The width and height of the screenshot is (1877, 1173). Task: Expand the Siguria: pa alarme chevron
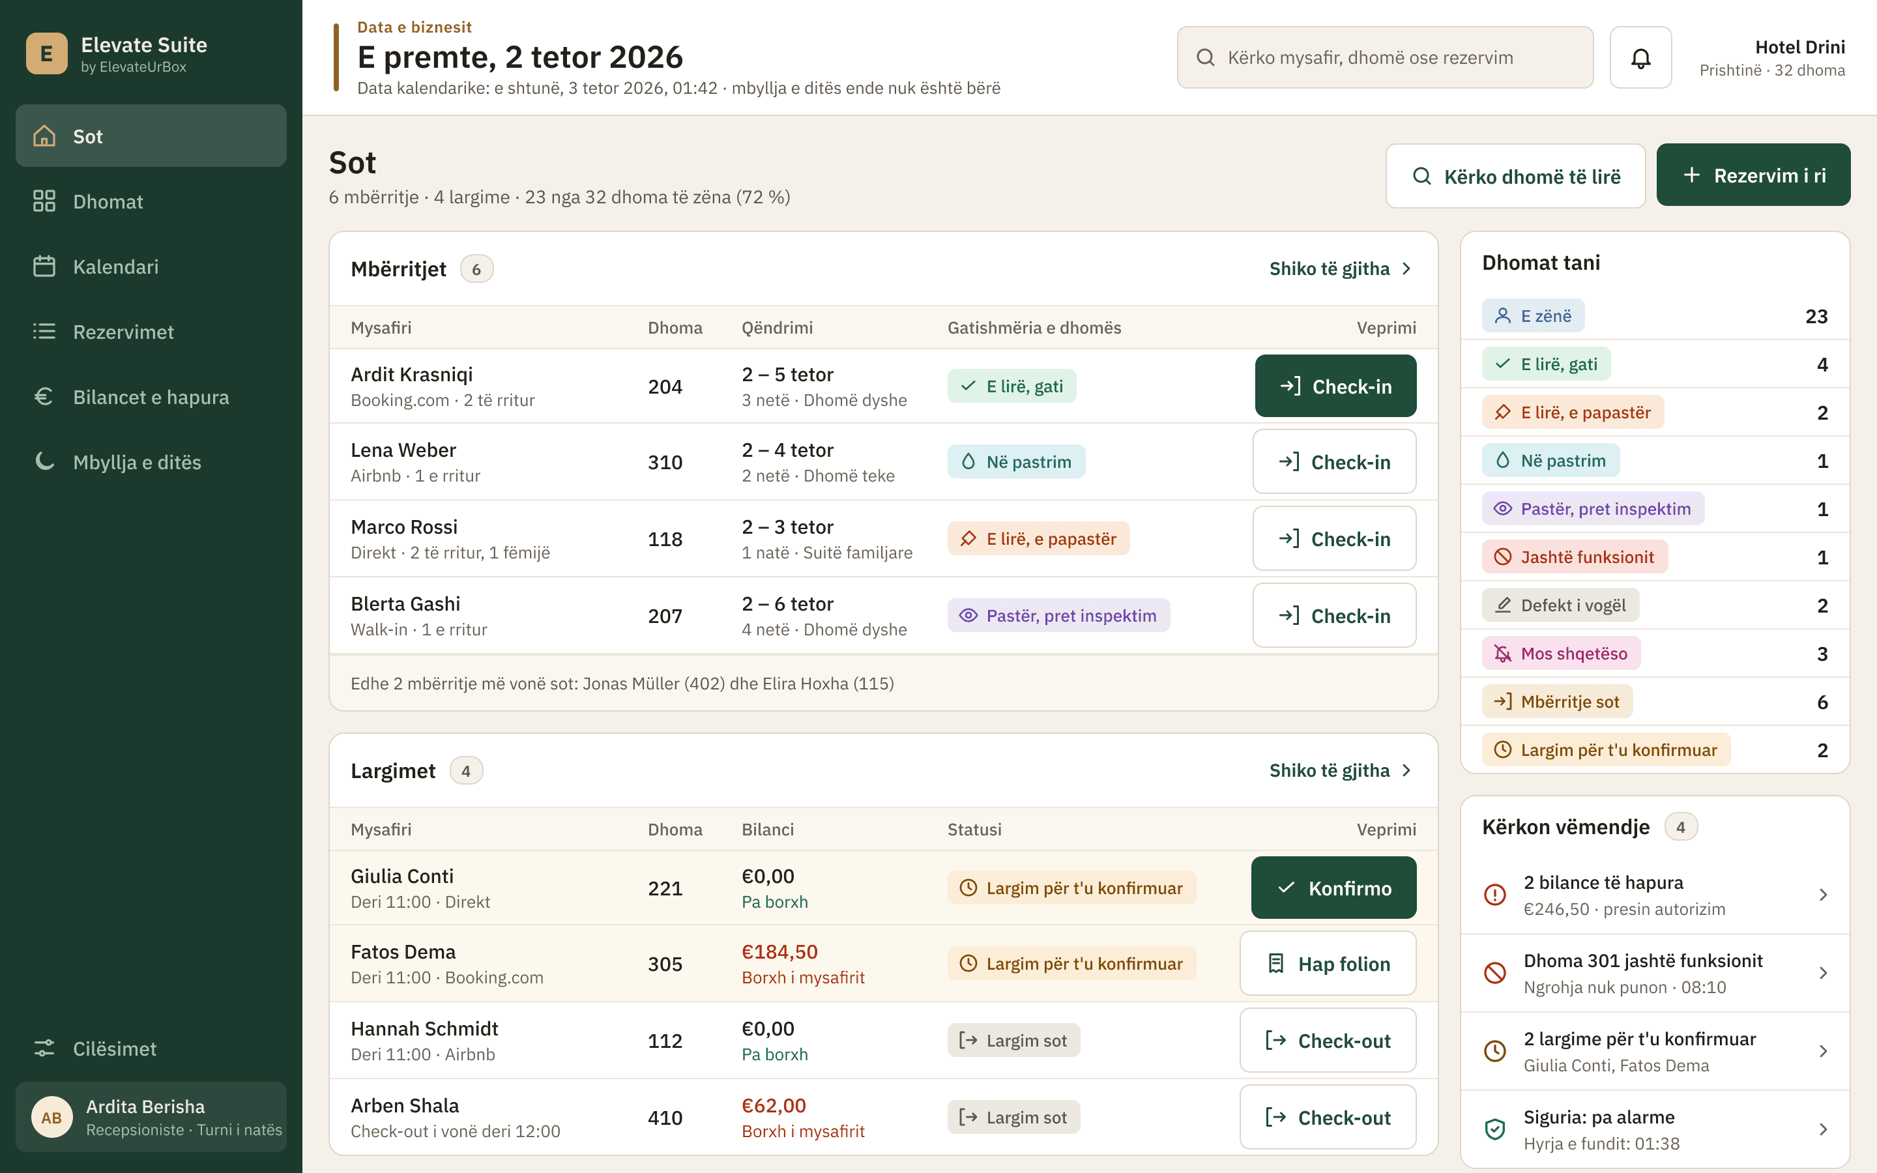point(1824,1129)
